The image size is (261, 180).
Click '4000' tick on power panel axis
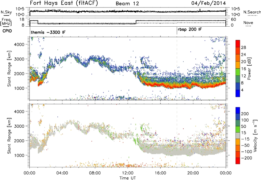(19, 45)
